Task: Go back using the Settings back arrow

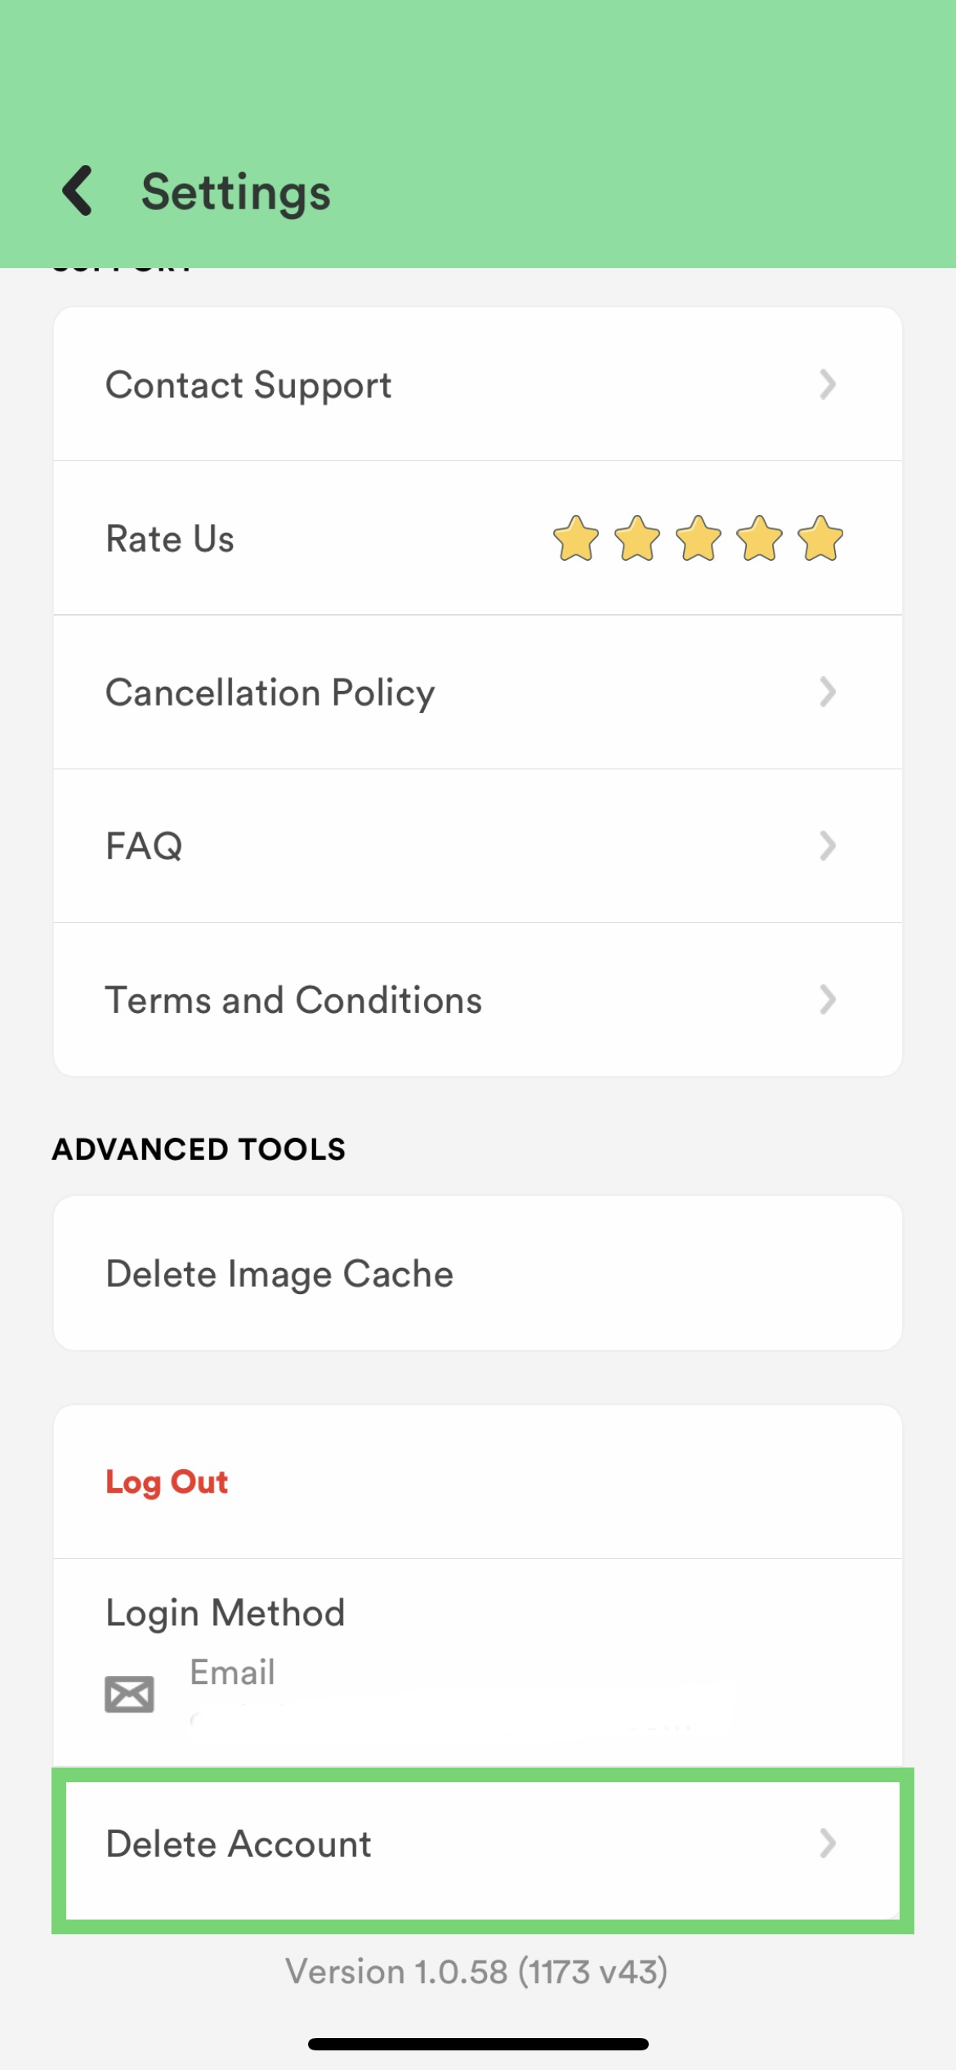Action: [x=78, y=191]
